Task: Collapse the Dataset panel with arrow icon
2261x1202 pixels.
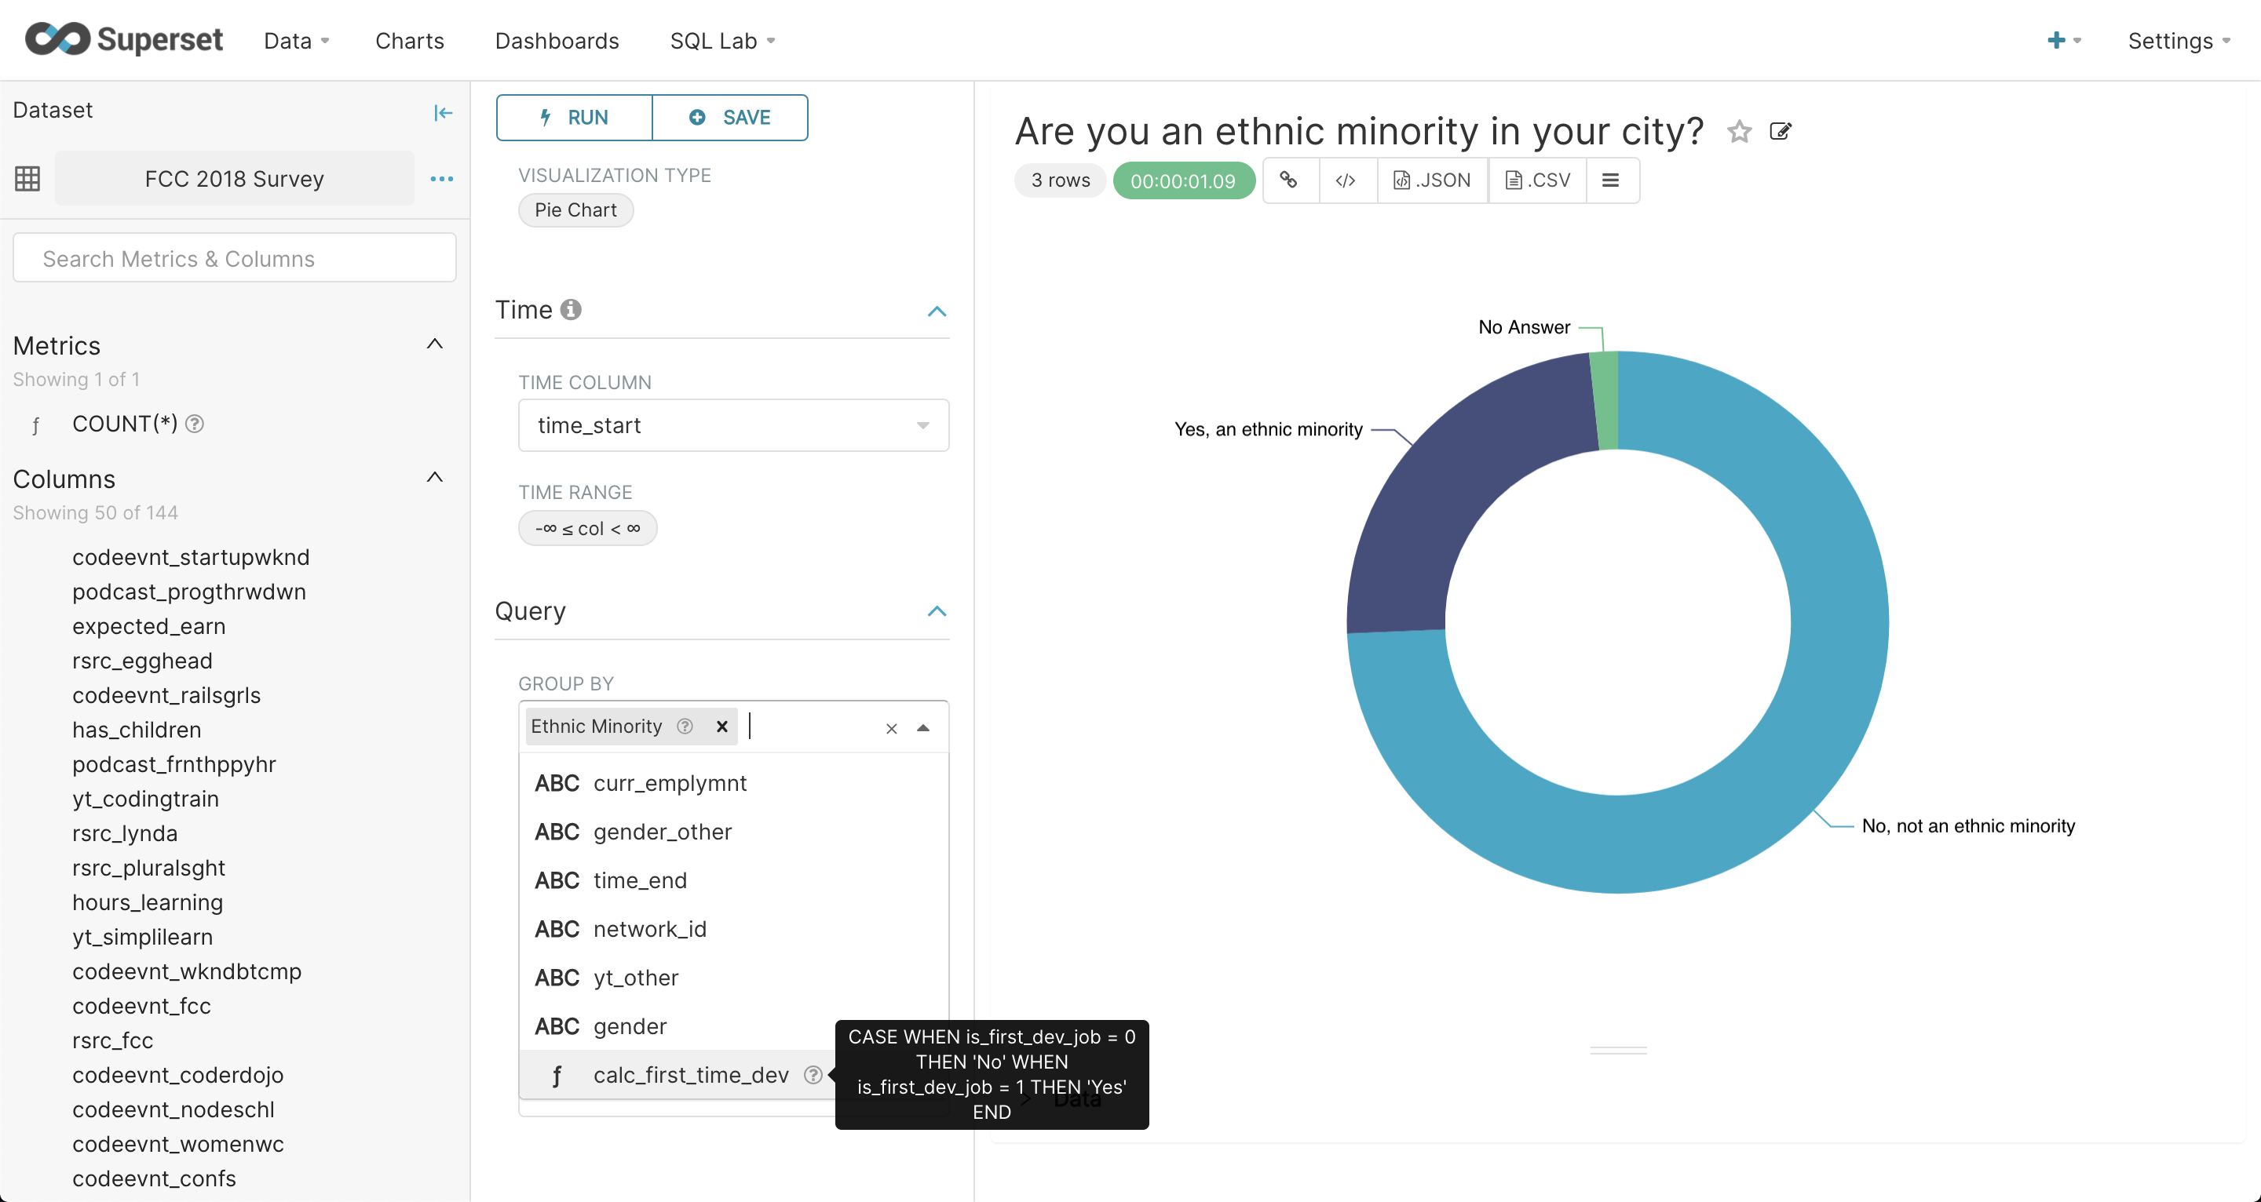Action: 444,112
